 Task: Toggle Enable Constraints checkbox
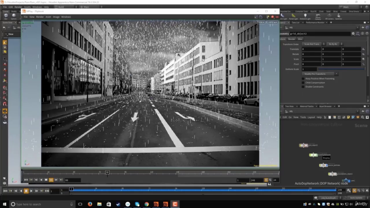tap(303, 87)
